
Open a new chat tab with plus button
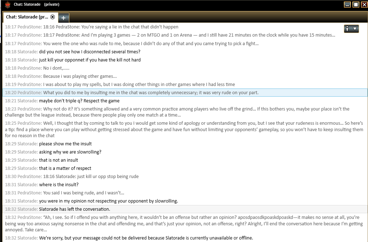click(x=63, y=17)
